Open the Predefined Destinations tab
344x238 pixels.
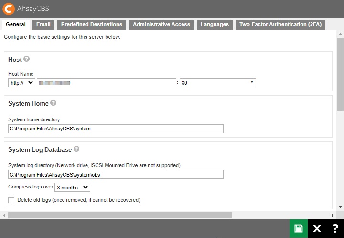pos(92,25)
